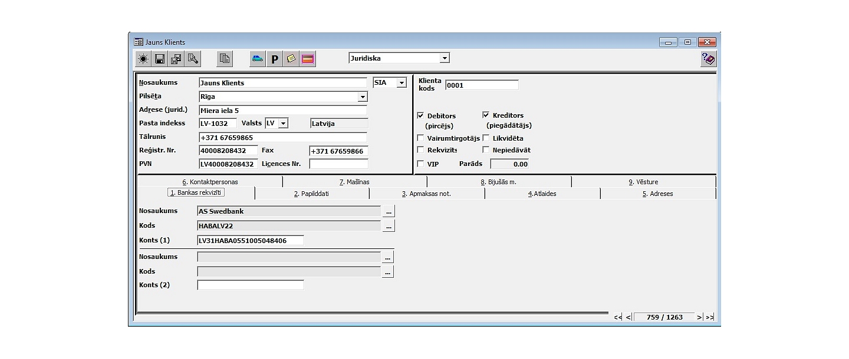Expand the SIA legal form dropdown
The width and height of the screenshot is (849, 359).
click(402, 82)
